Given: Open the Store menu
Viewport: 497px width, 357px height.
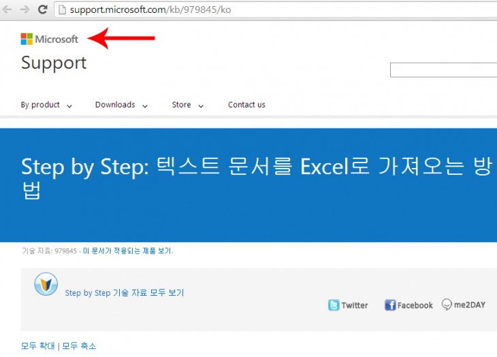Looking at the screenshot, I should [181, 105].
